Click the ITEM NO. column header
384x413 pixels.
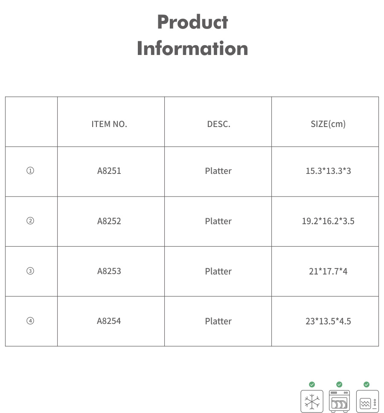(x=109, y=124)
